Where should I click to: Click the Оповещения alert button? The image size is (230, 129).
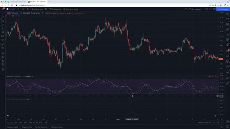(x=55, y=9)
